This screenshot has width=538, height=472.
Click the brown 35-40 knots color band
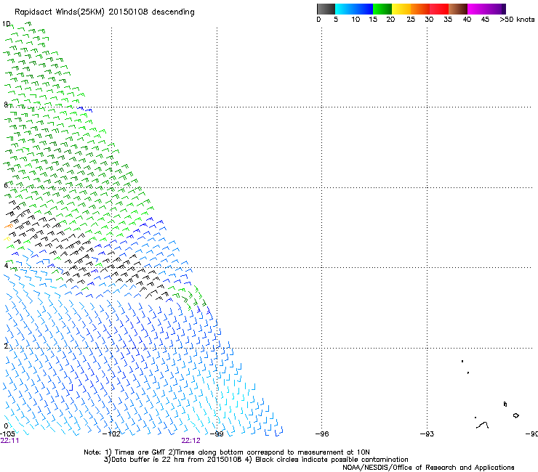click(458, 9)
